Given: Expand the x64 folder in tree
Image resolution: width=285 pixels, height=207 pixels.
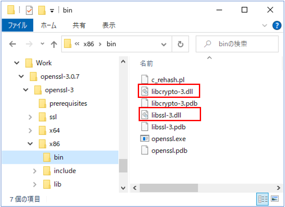Looking at the screenshot, I should (30, 130).
